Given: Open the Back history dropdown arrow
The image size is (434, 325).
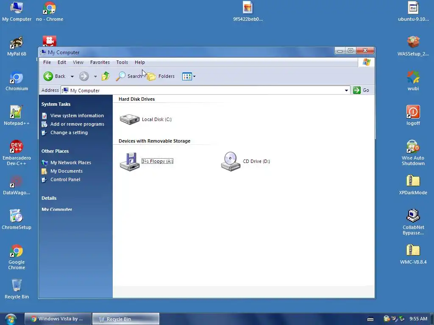Looking at the screenshot, I should tap(72, 76).
